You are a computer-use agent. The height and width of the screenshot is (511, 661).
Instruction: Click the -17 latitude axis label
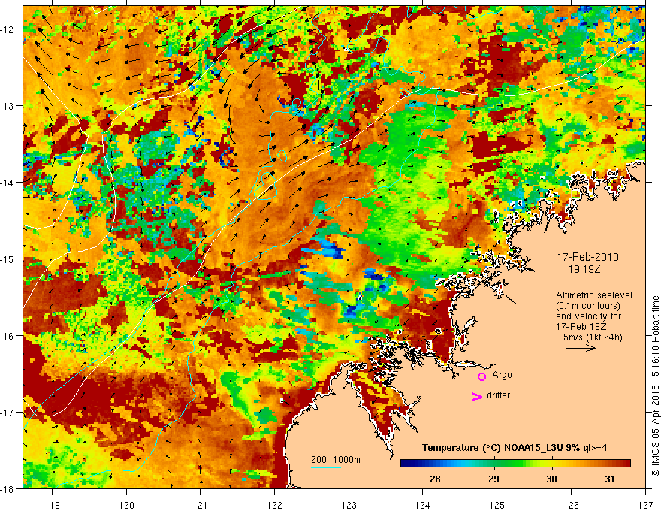[8, 412]
